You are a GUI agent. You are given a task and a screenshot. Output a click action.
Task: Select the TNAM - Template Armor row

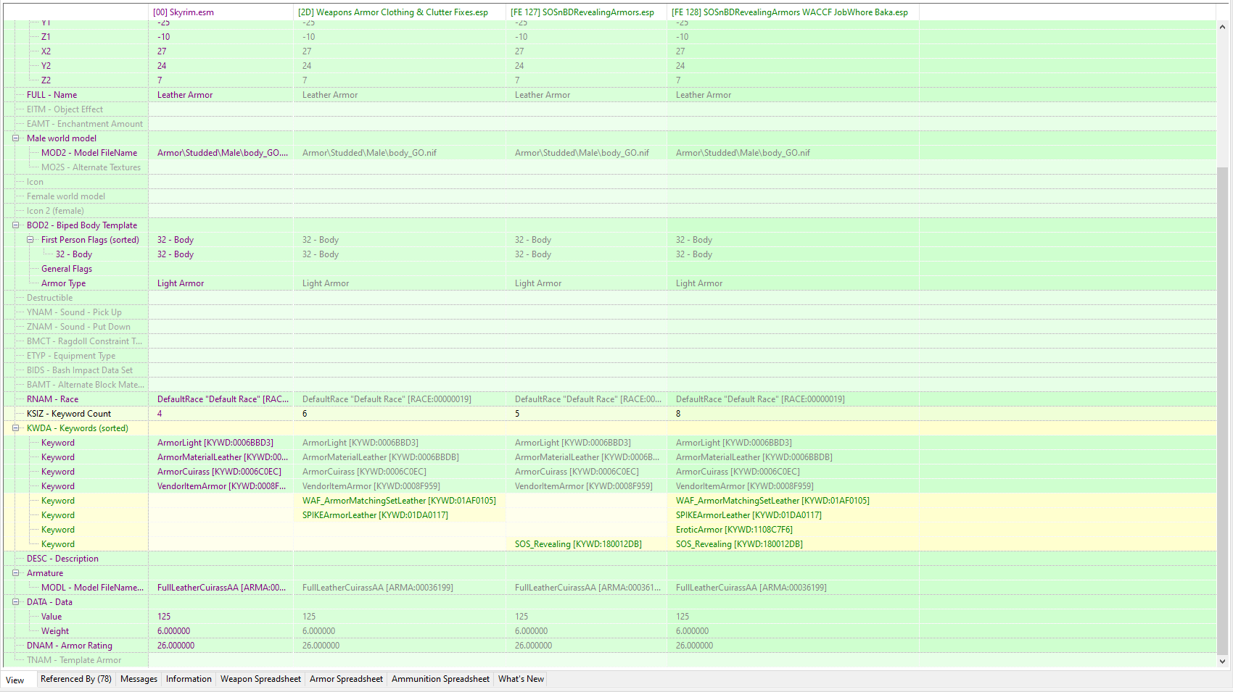point(75,660)
